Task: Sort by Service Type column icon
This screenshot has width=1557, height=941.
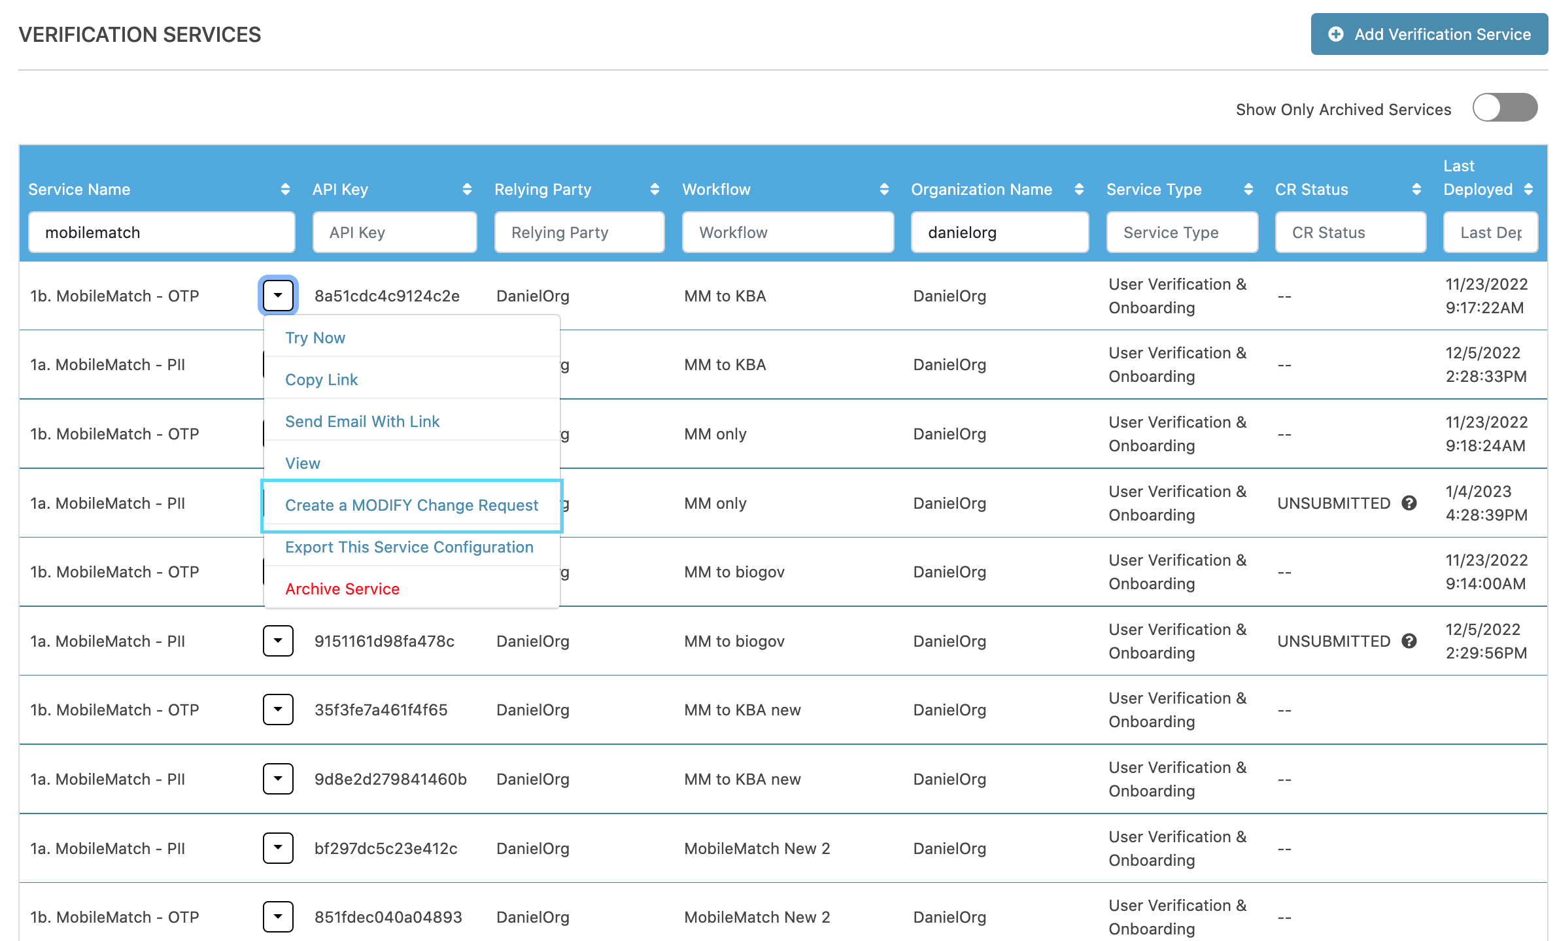Action: [1248, 190]
